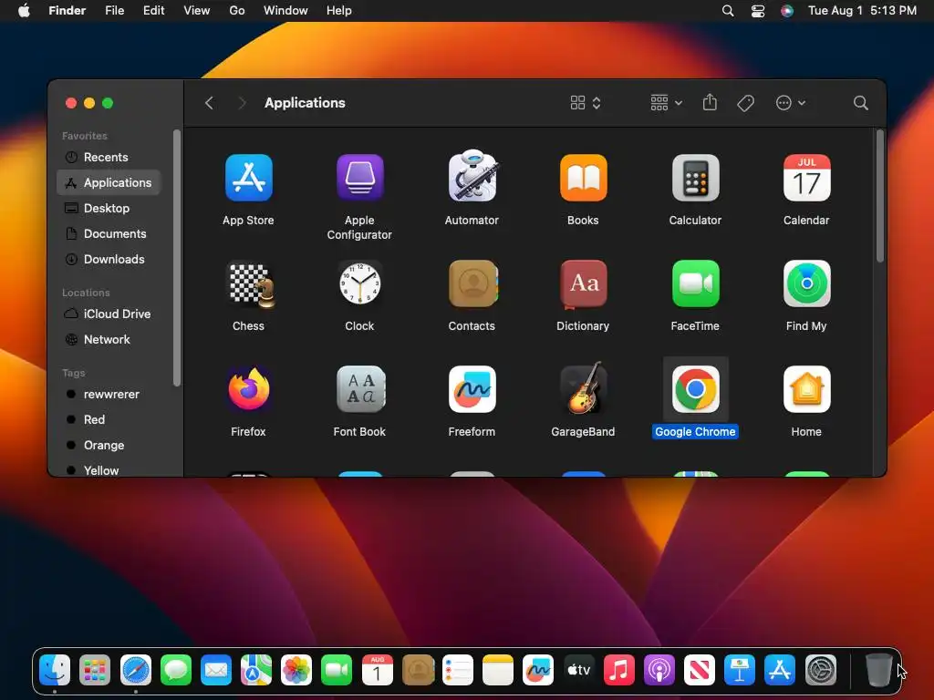Select the Yellow tag in sidebar
This screenshot has height=700, width=934.
109,469
